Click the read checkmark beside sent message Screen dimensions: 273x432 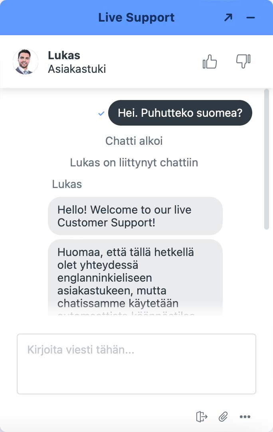(x=101, y=114)
